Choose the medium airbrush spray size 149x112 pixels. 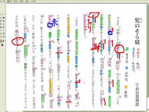[3, 41]
